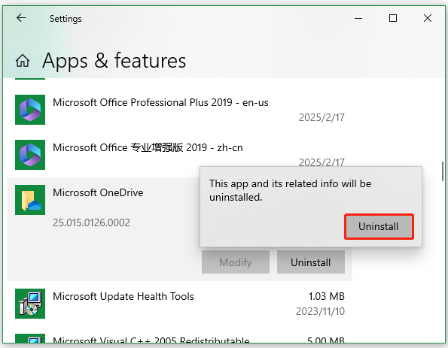Click the 2023/11/10 install date
The height and width of the screenshot is (348, 448).
(320, 311)
